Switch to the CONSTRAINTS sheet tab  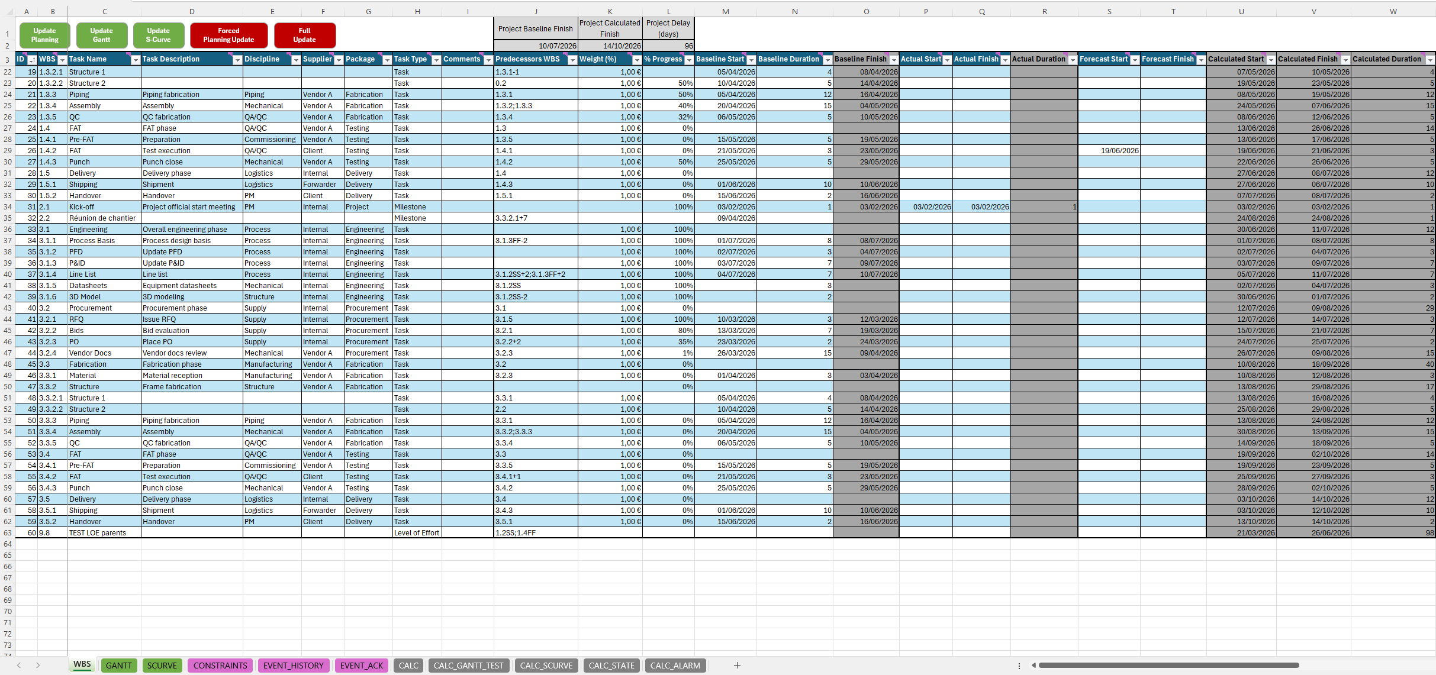[220, 666]
